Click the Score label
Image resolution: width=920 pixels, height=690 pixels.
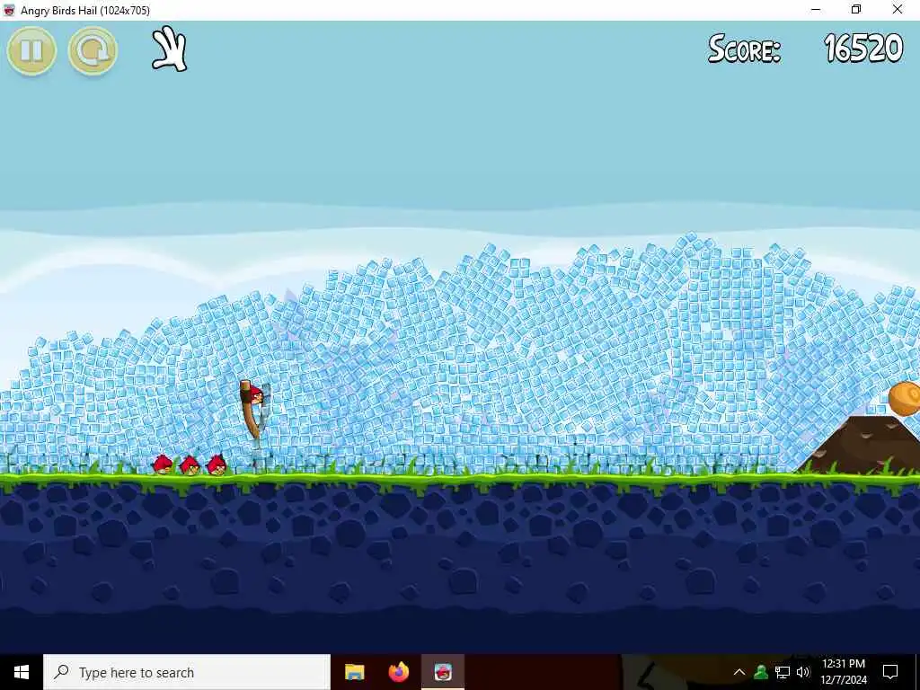[x=744, y=49]
